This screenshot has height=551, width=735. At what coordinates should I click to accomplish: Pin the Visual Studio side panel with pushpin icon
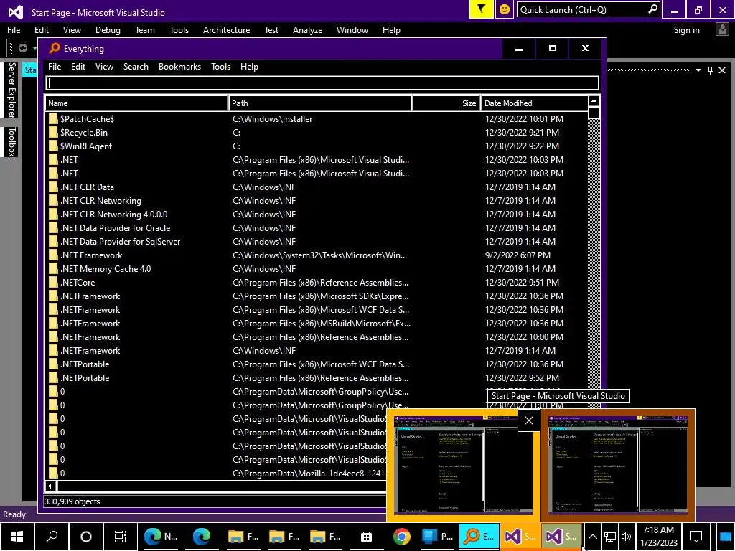click(x=710, y=70)
